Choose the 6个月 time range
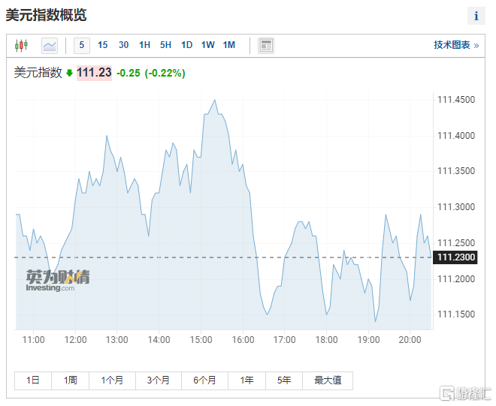The image size is (496, 406). click(x=204, y=380)
